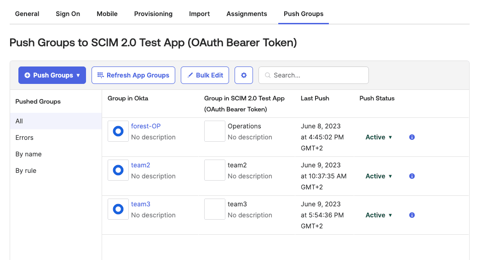This screenshot has height=260, width=488.
Task: Open the Assignments tab
Action: 247,14
